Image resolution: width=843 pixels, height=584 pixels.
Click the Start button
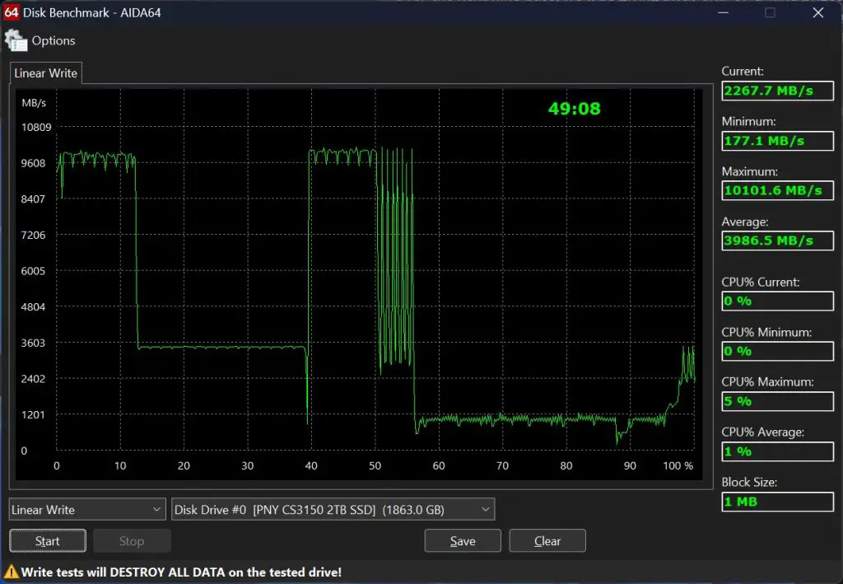47,541
